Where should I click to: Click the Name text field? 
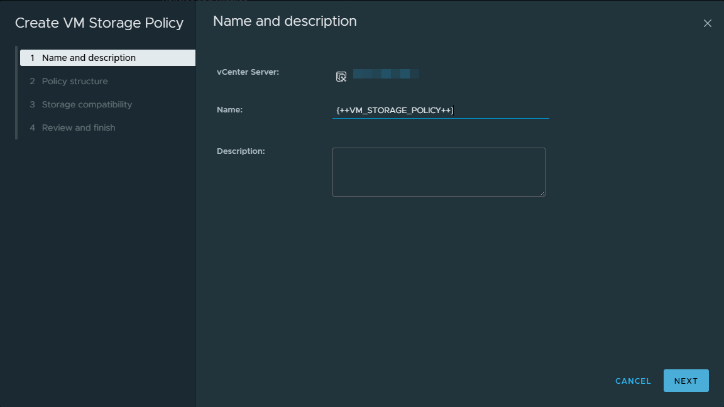440,110
